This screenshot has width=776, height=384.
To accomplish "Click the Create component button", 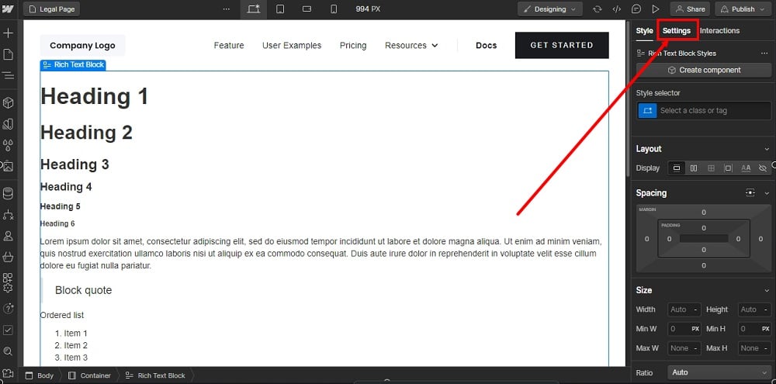I will (x=703, y=70).
